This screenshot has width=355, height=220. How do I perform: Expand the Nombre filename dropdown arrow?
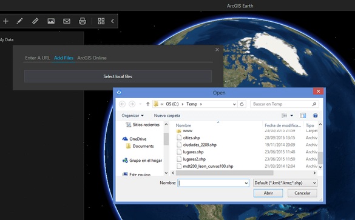pyautogui.click(x=246, y=183)
